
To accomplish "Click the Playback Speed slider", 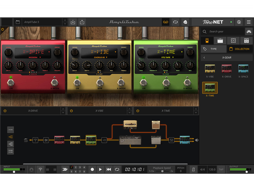I will tap(162, 171).
